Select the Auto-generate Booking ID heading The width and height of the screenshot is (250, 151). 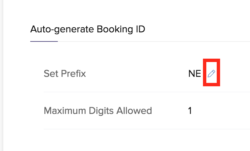tap(88, 29)
